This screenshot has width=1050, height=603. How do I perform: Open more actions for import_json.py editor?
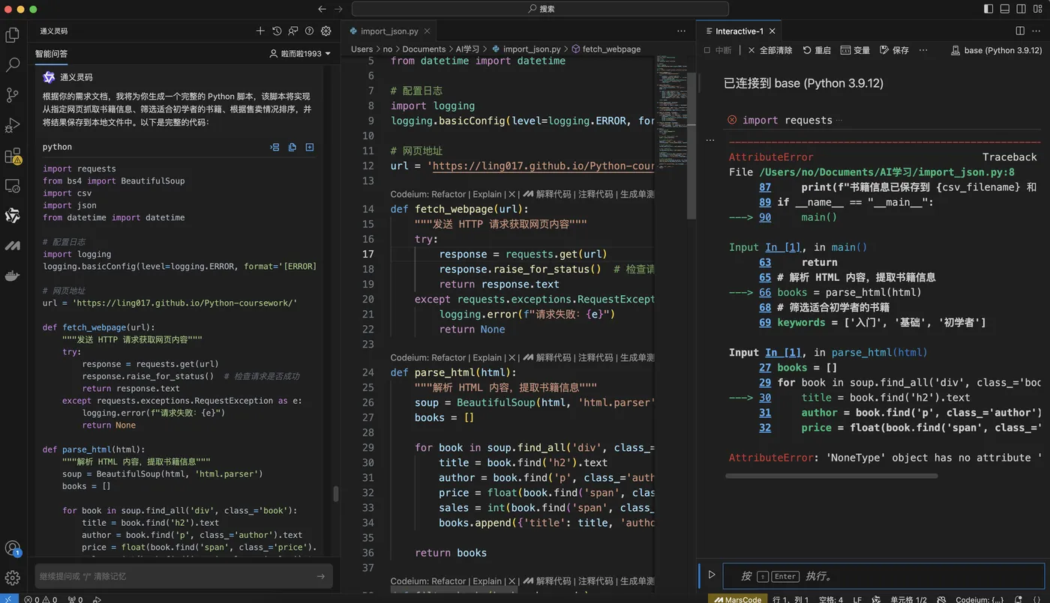(x=681, y=31)
